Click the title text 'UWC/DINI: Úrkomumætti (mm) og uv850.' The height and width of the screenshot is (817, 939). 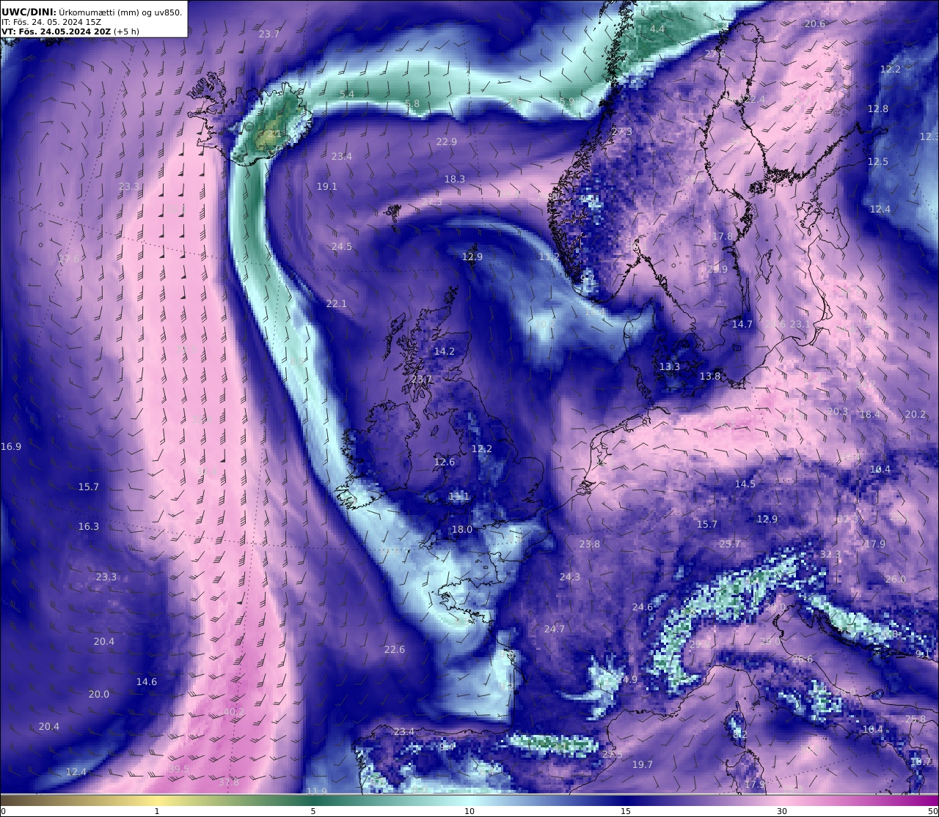click(92, 12)
